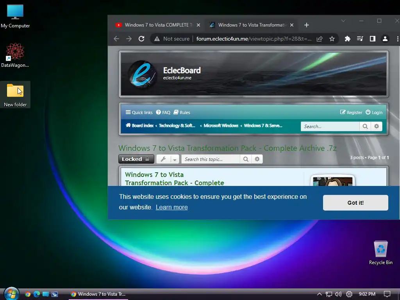Open the Chrome profile icon
Image resolution: width=400 pixels, height=300 pixels.
click(x=385, y=39)
